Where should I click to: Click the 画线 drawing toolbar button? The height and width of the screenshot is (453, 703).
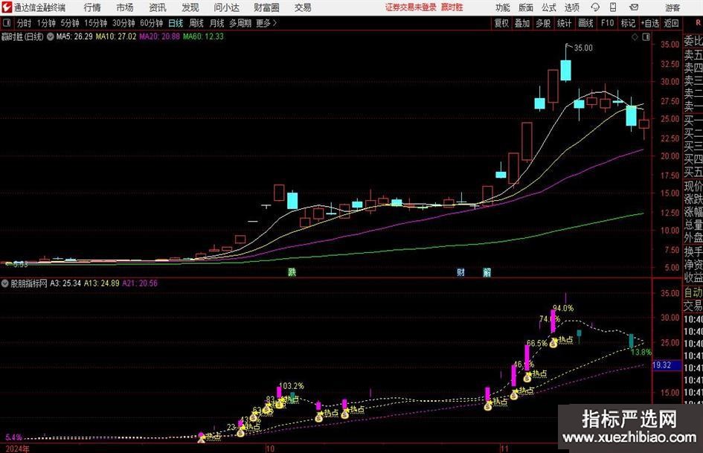(x=585, y=23)
